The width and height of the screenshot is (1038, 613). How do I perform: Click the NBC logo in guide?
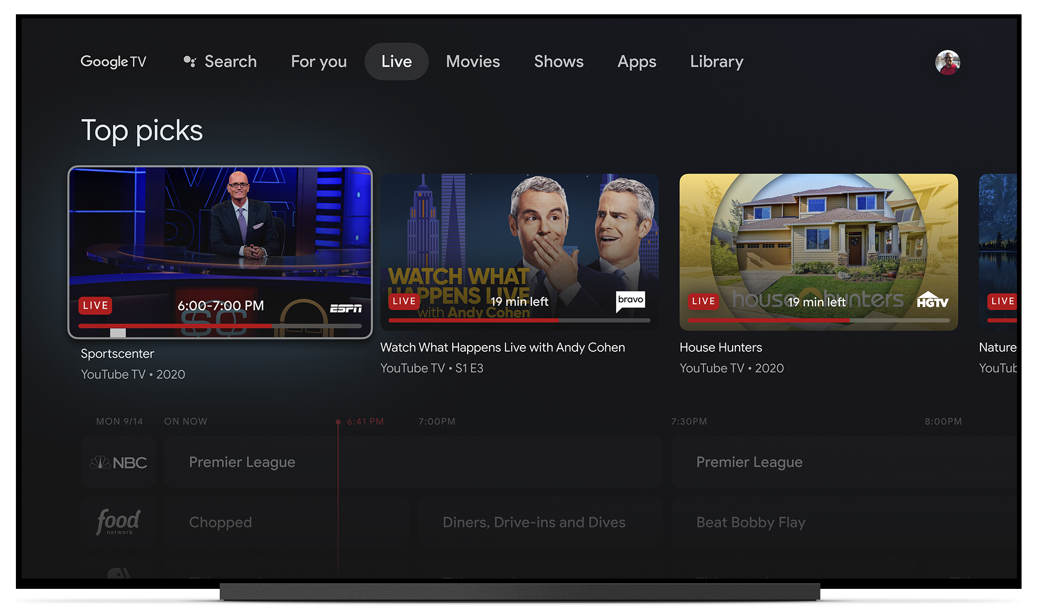click(x=119, y=461)
